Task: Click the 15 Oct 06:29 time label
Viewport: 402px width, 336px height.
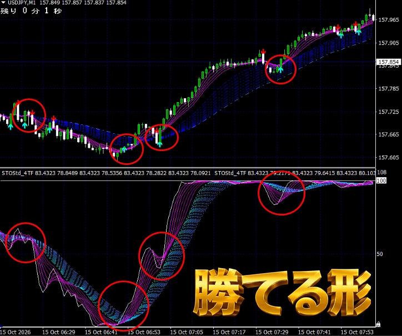Action: pos(59,332)
